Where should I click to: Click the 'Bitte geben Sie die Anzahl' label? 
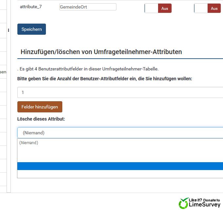pyautogui.click(x=105, y=79)
